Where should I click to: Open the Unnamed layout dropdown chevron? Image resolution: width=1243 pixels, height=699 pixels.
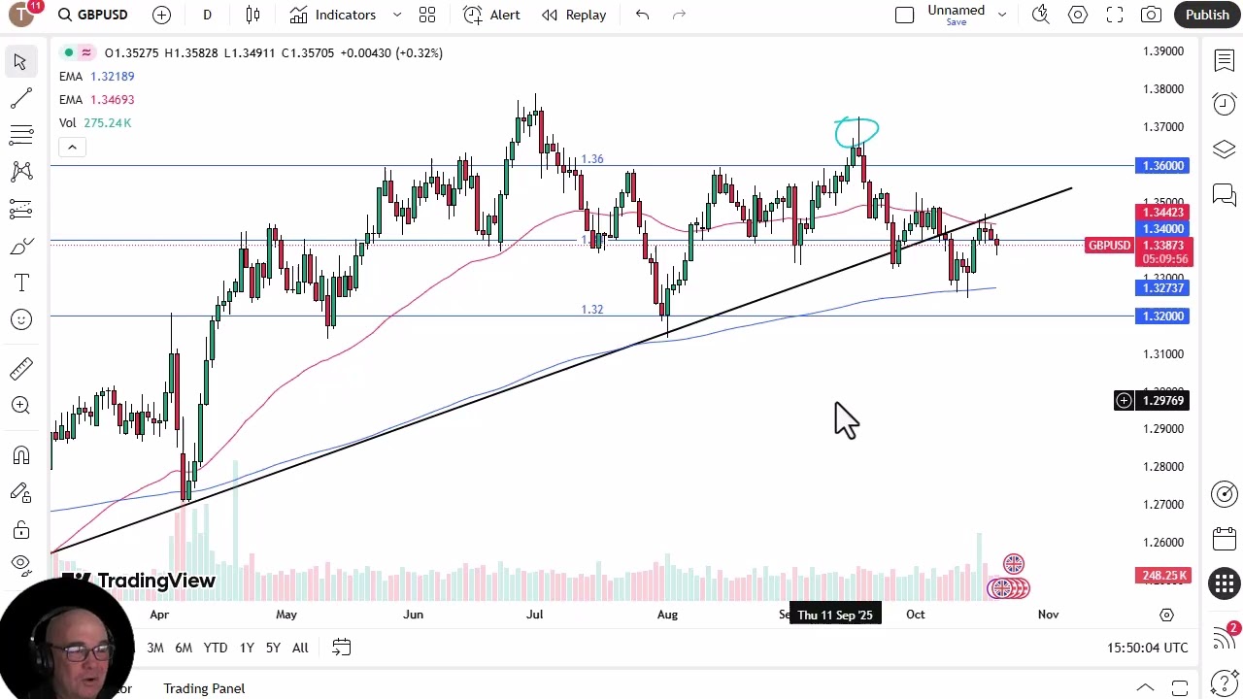(1002, 15)
